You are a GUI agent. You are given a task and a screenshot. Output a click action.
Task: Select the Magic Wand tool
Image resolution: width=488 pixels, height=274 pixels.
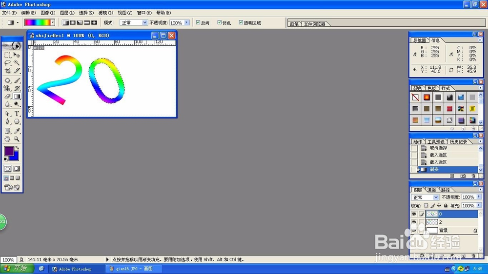tap(17, 63)
